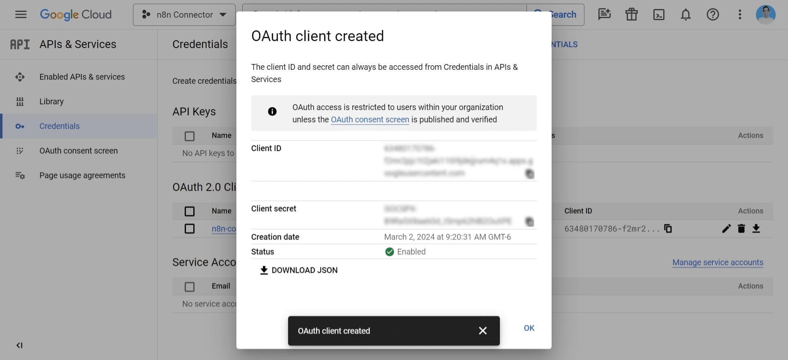Open the OAuth consent screen link in dialog
This screenshot has height=360, width=788.
pos(370,119)
